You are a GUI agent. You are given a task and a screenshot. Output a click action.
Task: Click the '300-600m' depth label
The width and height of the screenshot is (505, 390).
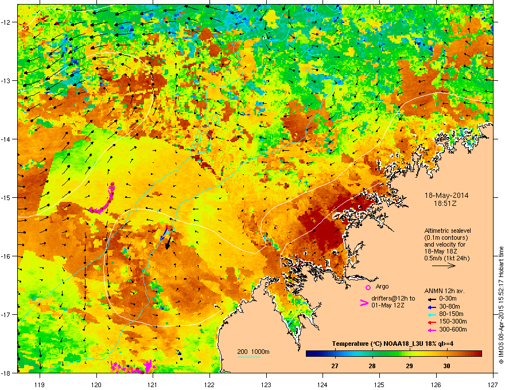pyautogui.click(x=453, y=329)
